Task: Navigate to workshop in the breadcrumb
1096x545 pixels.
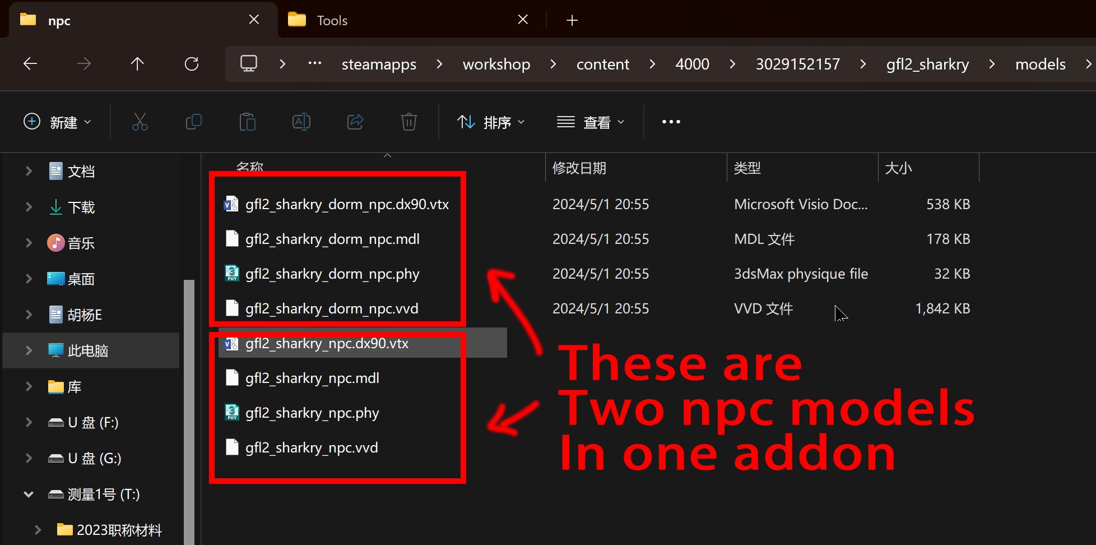Action: click(x=496, y=64)
